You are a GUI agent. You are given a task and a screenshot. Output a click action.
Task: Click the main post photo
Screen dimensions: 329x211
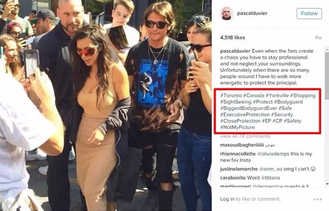(x=106, y=105)
